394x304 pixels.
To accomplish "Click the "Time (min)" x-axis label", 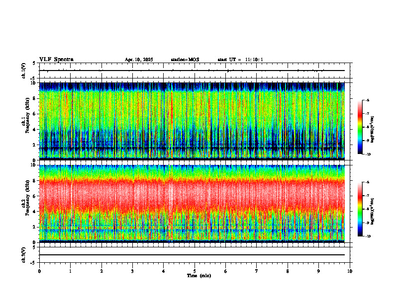I will 199,276.
